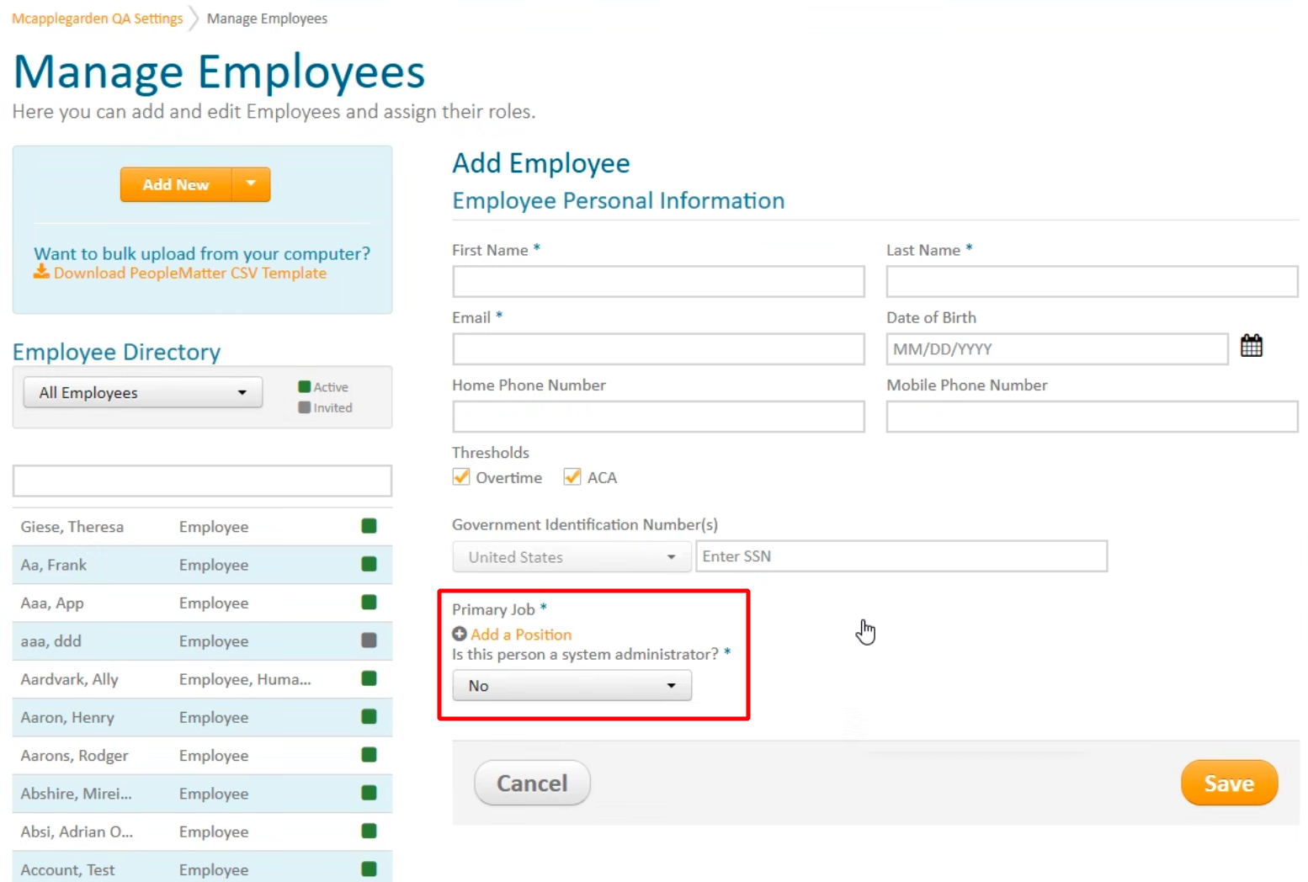Screen dimensions: 1308x882
Task: Click the green status square for Giese, Theresa
Action: (369, 526)
